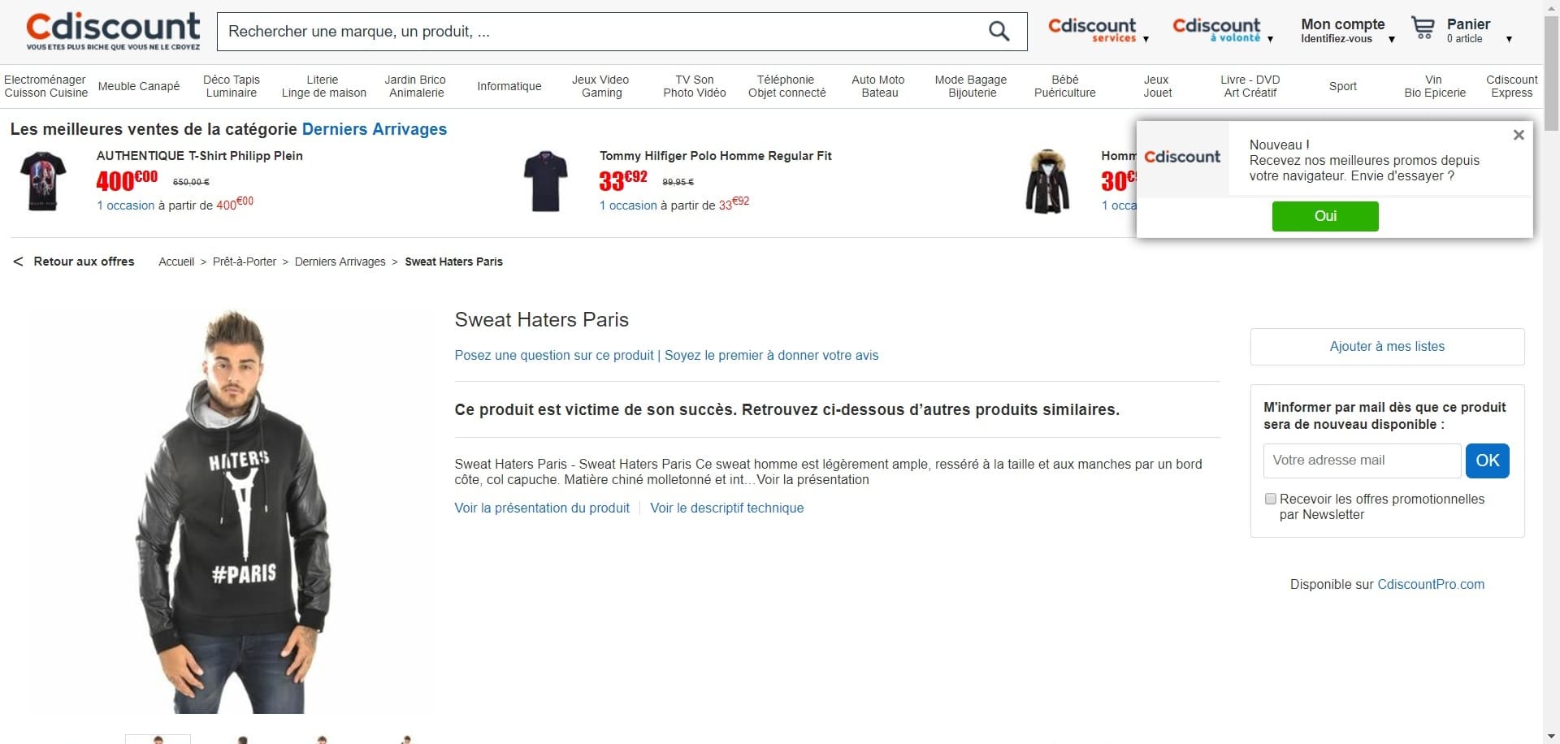Click the green Oui button

coord(1324,216)
